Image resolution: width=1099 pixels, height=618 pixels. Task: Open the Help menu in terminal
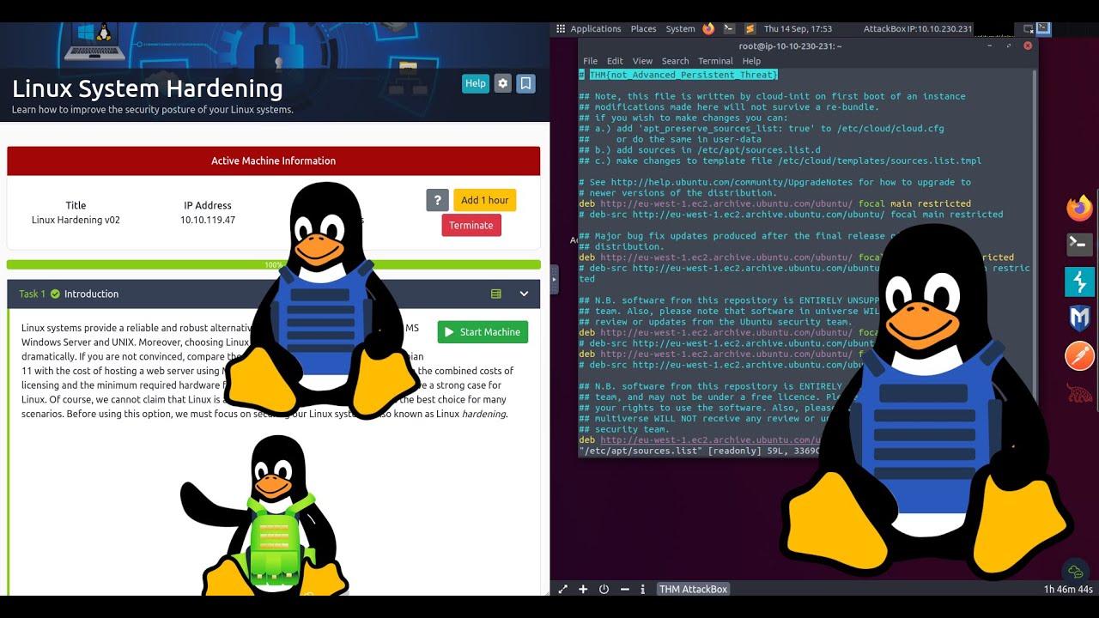[751, 61]
